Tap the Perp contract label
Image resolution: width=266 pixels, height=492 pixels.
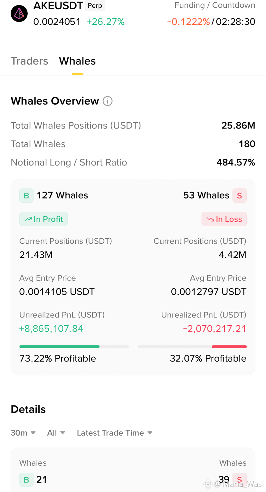point(95,6)
